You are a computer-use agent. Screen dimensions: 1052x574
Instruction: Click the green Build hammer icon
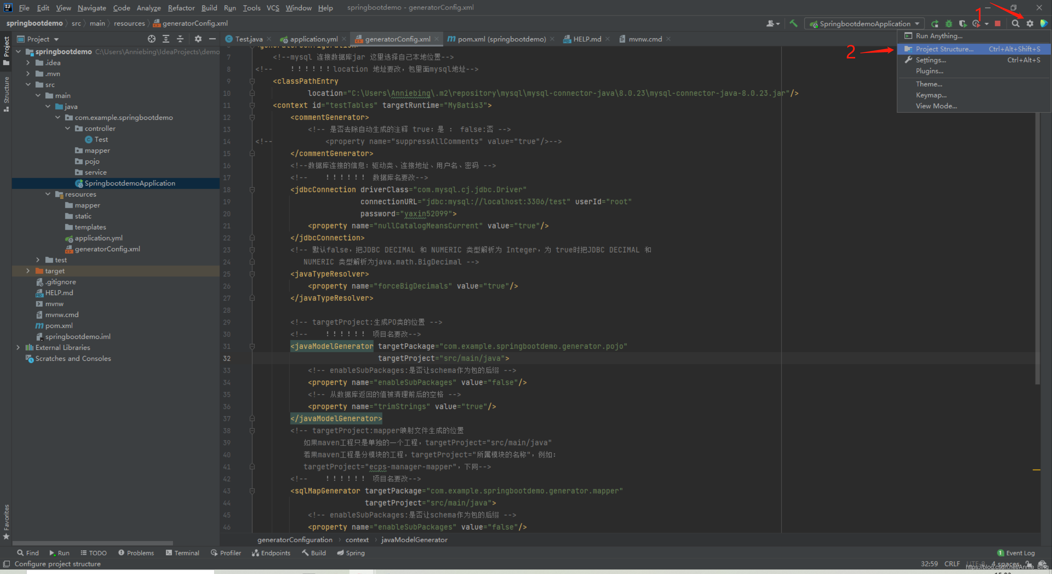click(793, 23)
